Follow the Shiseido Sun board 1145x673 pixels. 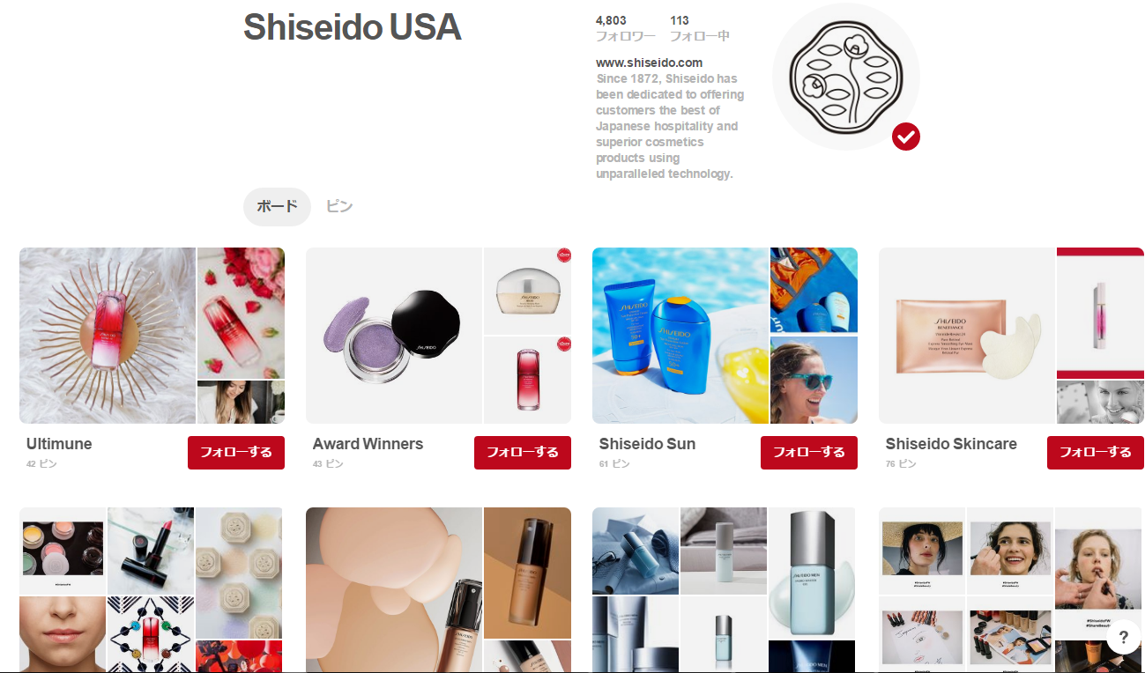point(809,453)
